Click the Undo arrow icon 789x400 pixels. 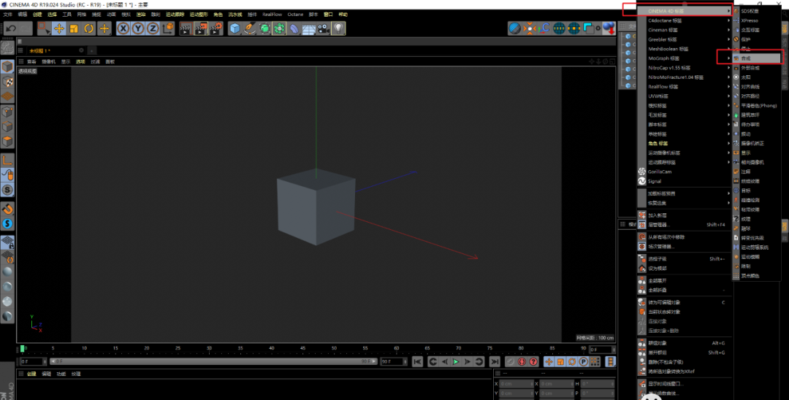tap(11, 28)
